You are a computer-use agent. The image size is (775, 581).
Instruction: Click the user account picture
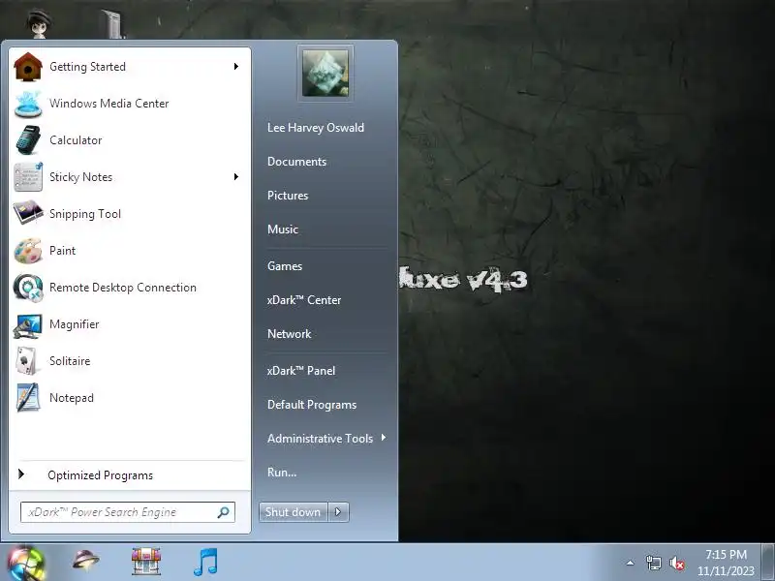325,74
